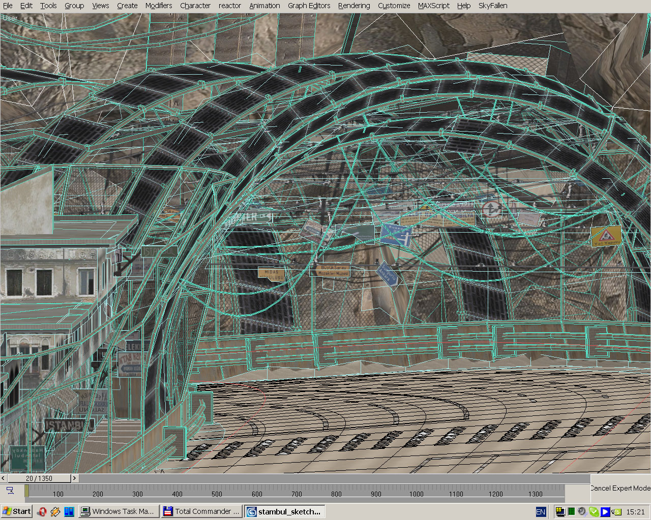Click the blue play-arrow tray icon
651x520 pixels.
point(605,511)
